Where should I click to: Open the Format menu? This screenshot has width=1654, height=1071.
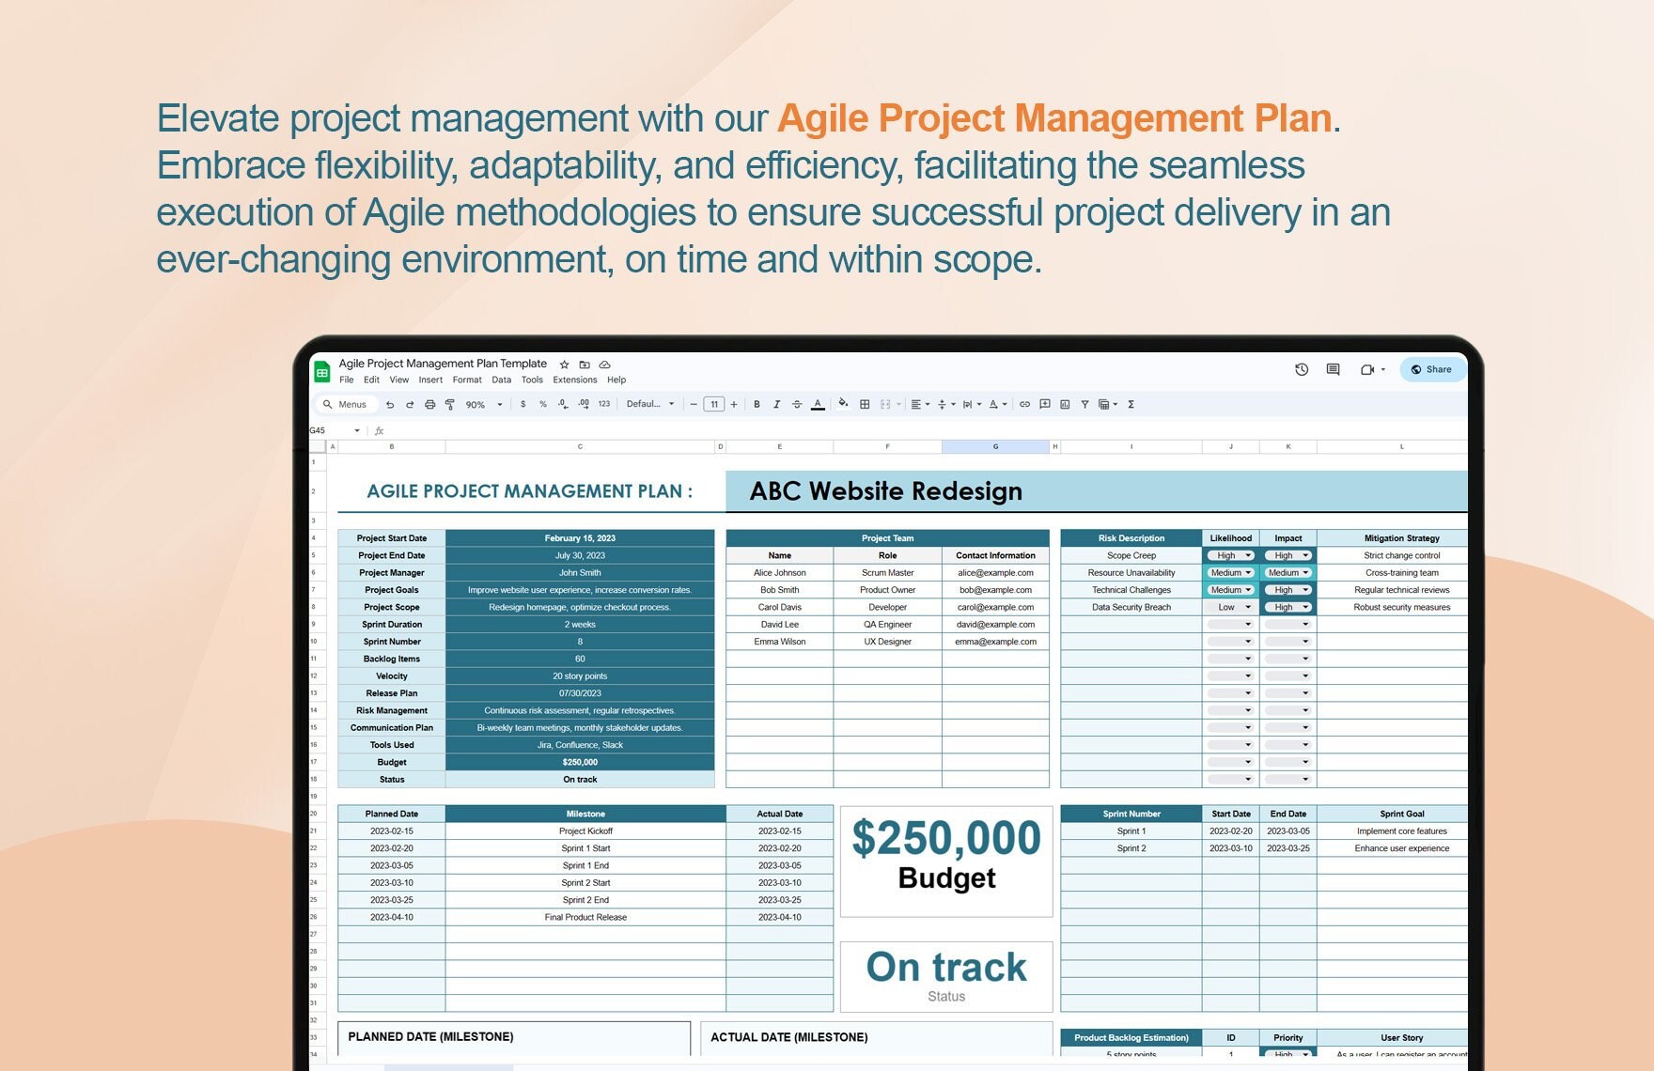point(467,380)
